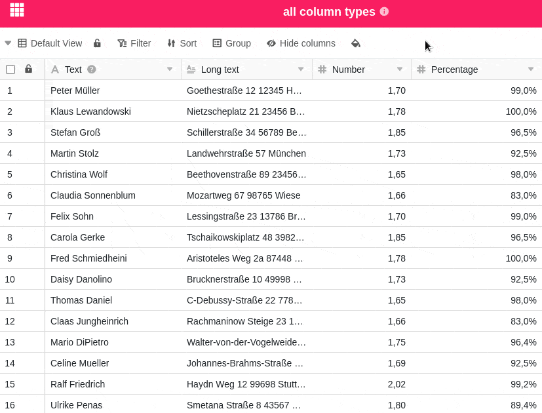The height and width of the screenshot is (413, 542).
Task: Select the cell containing Peter Müller
Action: click(75, 90)
